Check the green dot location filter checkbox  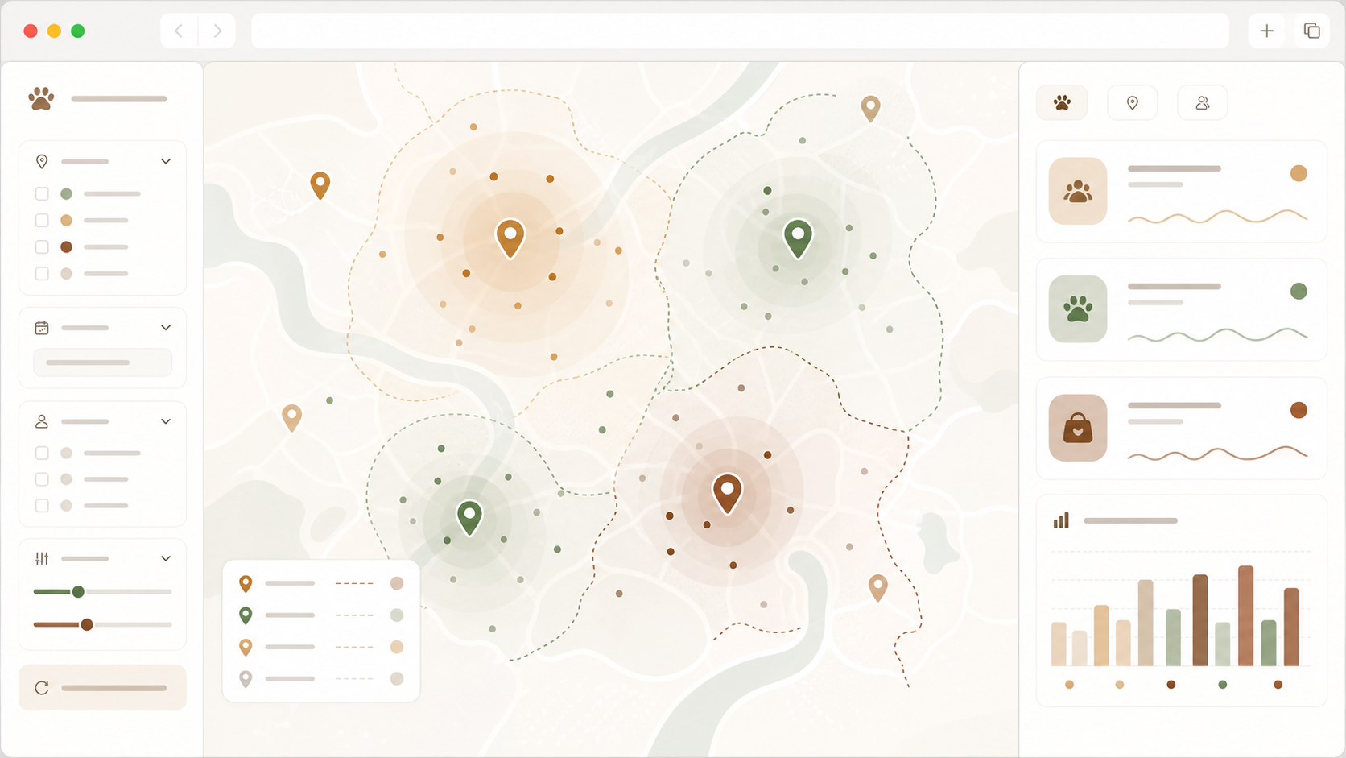(x=42, y=193)
